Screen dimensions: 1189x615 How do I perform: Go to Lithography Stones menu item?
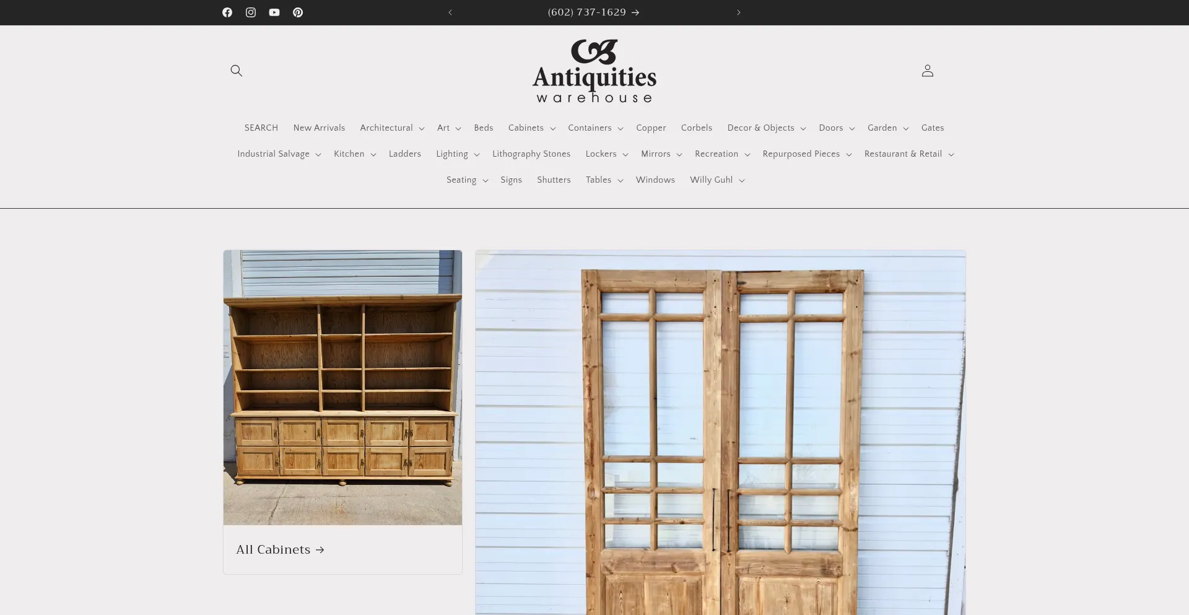531,154
